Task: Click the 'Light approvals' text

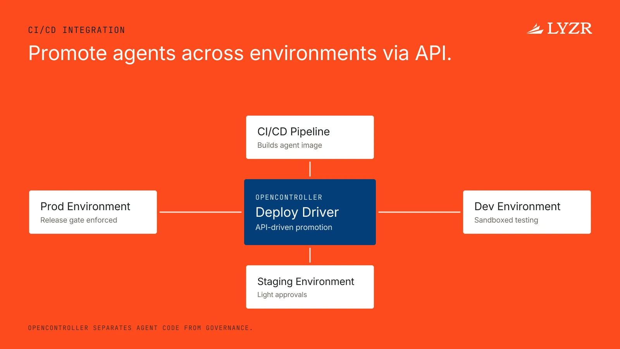Action: click(282, 295)
